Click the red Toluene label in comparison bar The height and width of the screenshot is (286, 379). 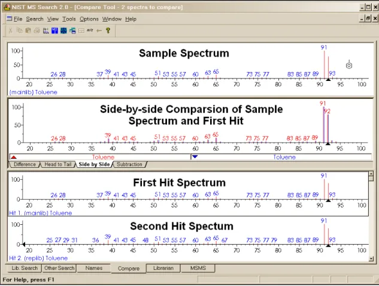(103, 157)
